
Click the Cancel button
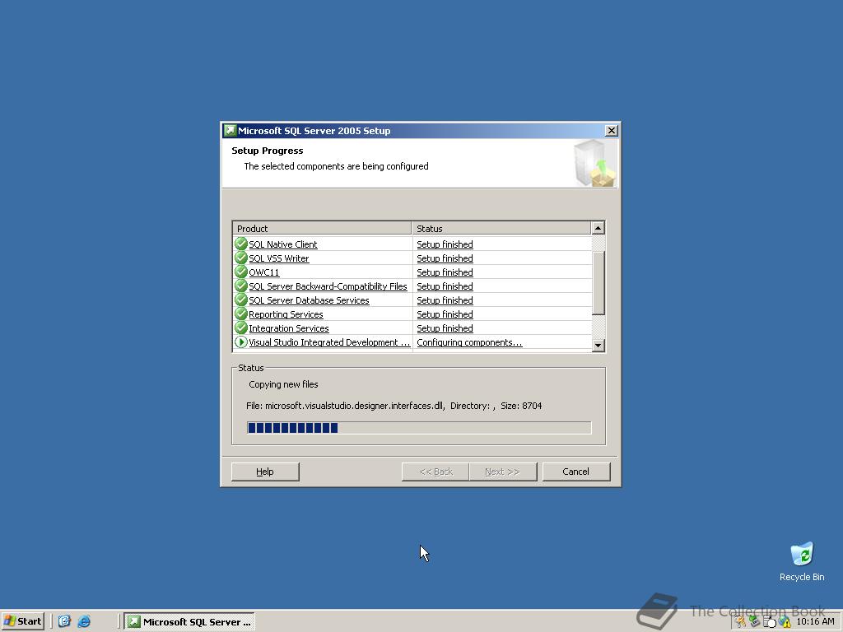(x=575, y=472)
